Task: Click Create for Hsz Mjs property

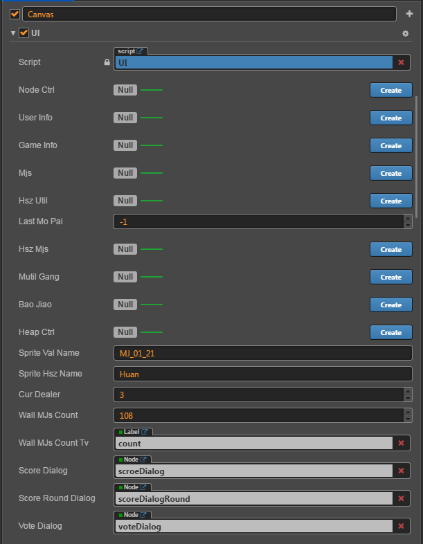Action: (391, 249)
